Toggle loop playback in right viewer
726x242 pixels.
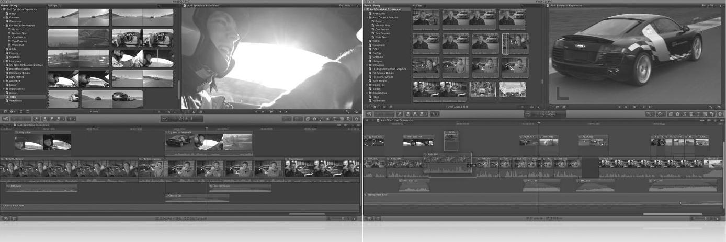(x=720, y=107)
